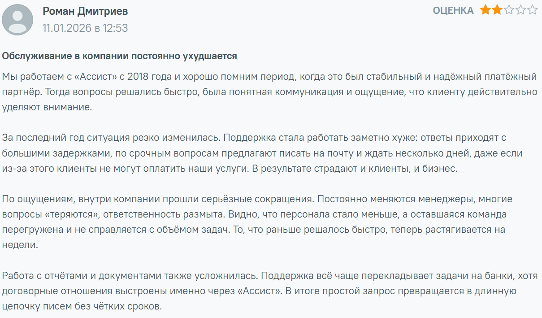This screenshot has height=318, width=542.
Task: Click the fifth empty rating star
Action: [x=532, y=10]
